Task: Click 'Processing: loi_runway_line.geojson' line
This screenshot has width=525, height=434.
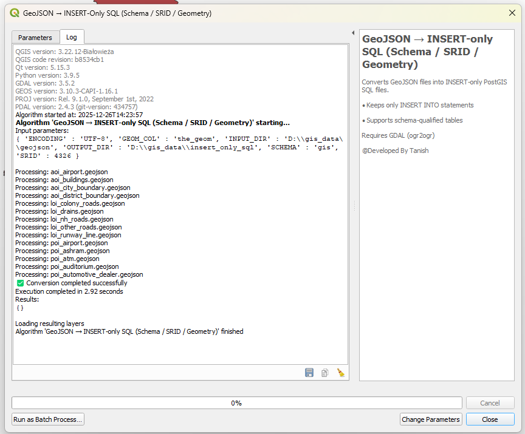Action: 68,235
